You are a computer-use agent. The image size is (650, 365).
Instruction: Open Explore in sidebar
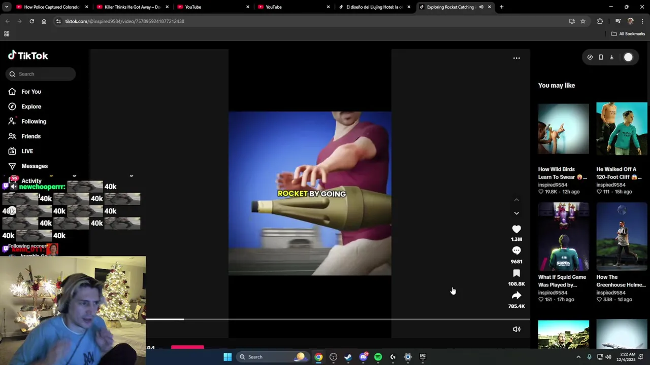click(31, 106)
